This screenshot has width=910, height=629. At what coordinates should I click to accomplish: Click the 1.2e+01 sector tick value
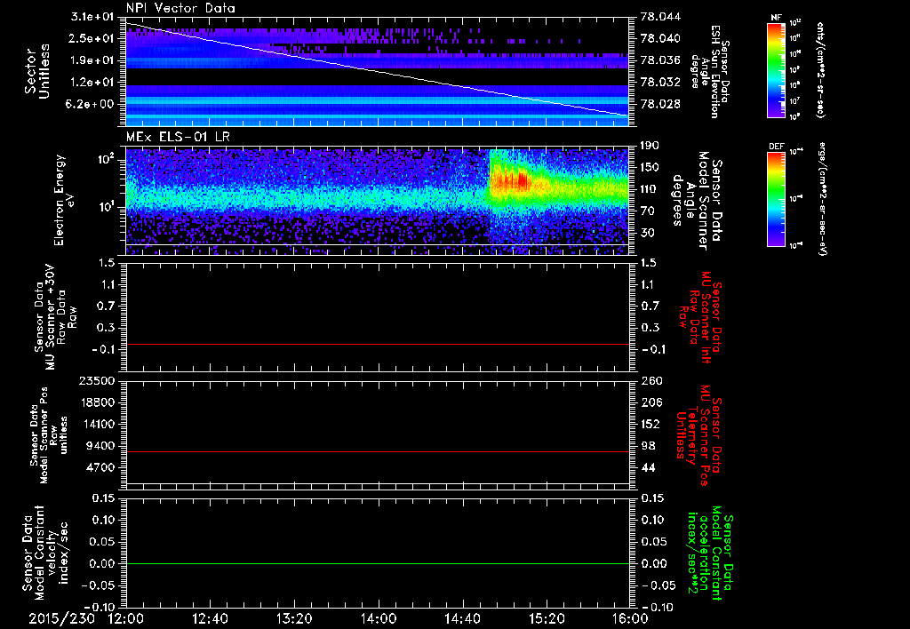pyautogui.click(x=92, y=82)
